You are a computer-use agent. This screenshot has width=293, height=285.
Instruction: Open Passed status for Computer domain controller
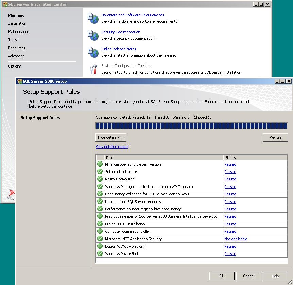point(230,231)
